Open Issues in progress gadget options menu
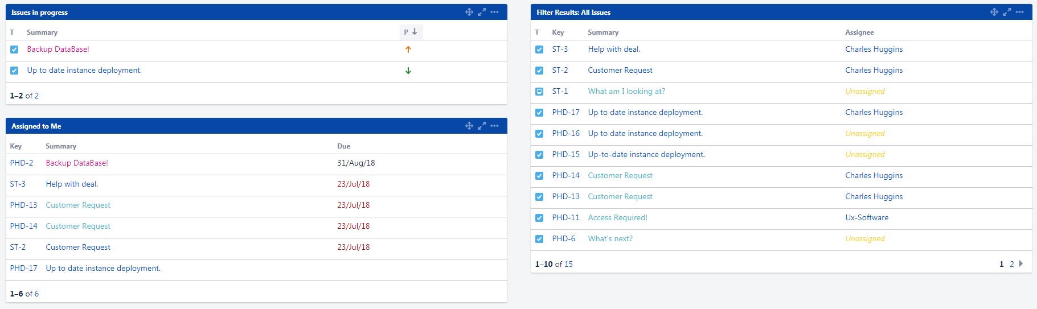Viewport: 1037px width, 309px height. [494, 12]
